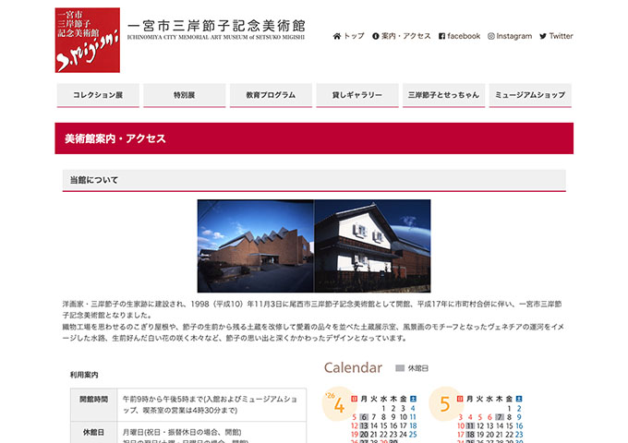628x443 pixels.
Task: Click the sawtooth-roof museum building photo
Action: tap(256, 246)
